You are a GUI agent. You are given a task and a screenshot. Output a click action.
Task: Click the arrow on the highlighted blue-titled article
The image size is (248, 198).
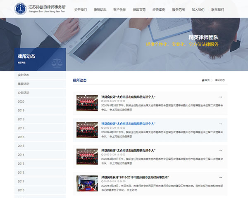click(x=221, y=124)
